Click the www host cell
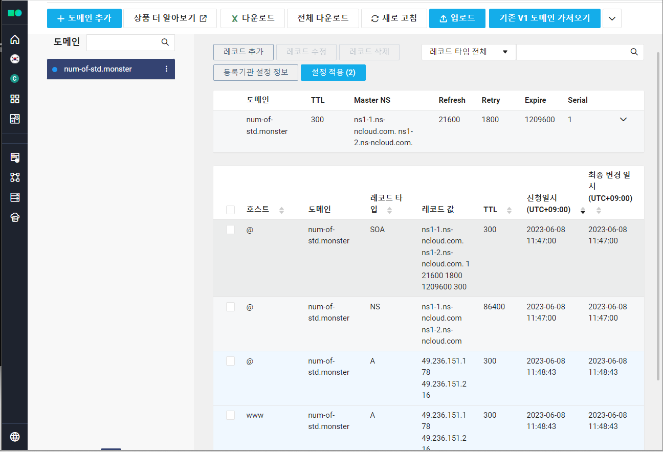Image resolution: width=663 pixels, height=452 pixels. [x=255, y=415]
